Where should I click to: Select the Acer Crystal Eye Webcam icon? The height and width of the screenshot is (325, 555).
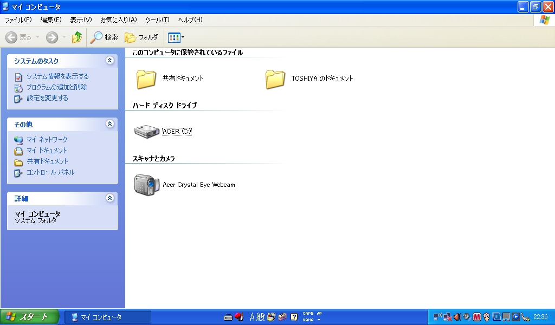(x=146, y=185)
